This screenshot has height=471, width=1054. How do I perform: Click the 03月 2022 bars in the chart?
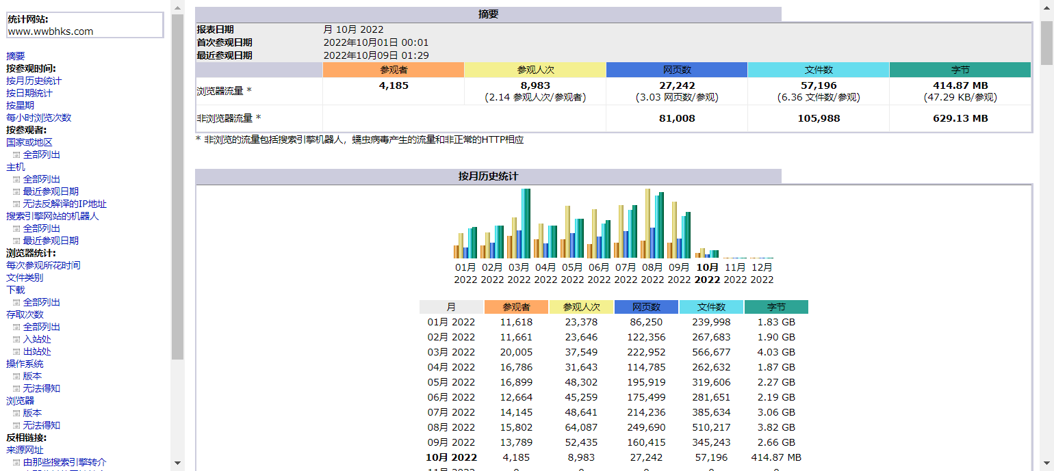(x=519, y=224)
